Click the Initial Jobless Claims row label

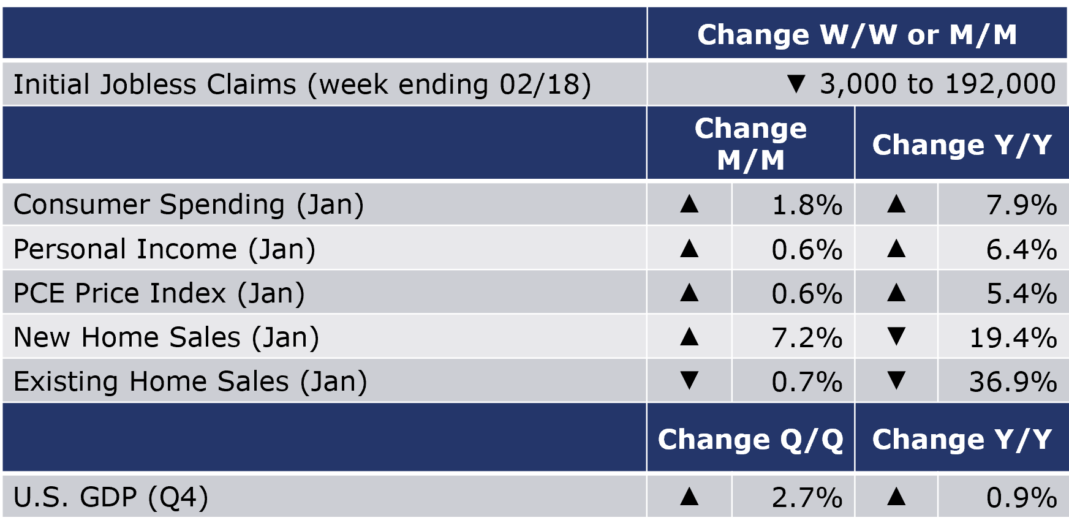[x=302, y=85]
